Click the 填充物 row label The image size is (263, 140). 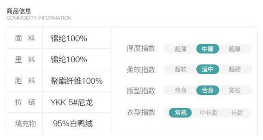[25, 124]
